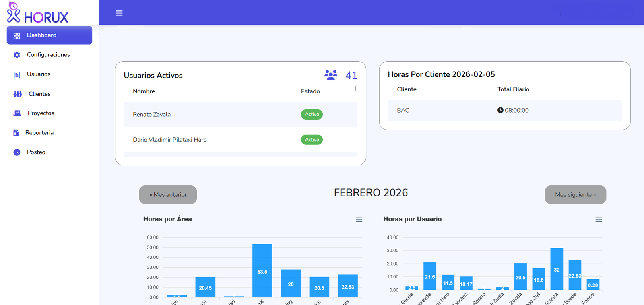This screenshot has height=305, width=644.
Task: Advance with the Mes siguiente button
Action: point(575,195)
